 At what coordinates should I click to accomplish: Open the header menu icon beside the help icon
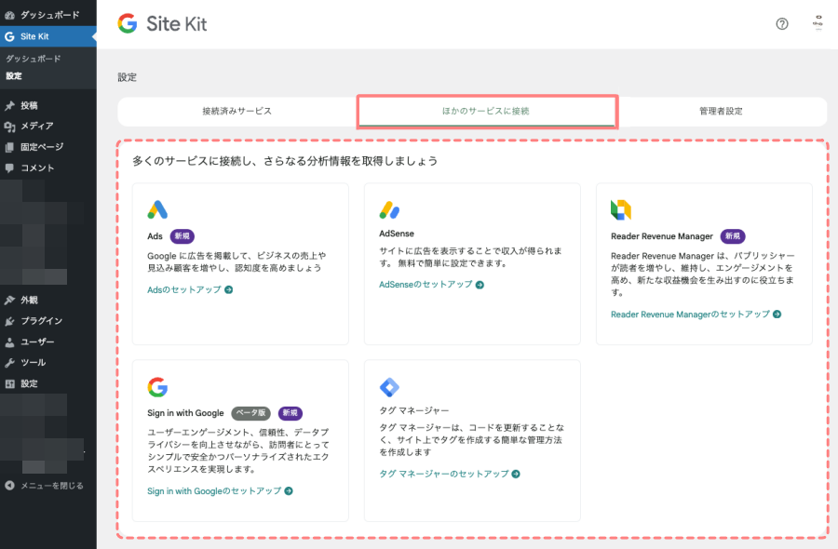tap(818, 23)
